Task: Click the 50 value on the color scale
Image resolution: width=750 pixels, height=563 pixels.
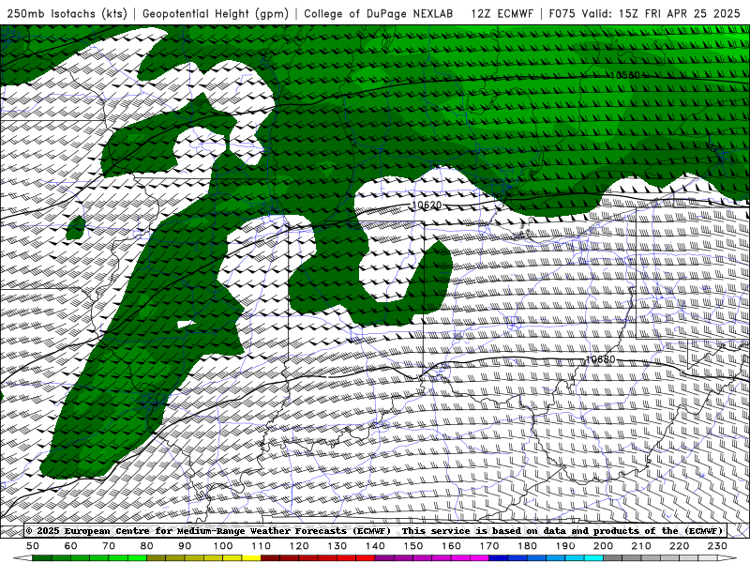Action: pos(33,546)
